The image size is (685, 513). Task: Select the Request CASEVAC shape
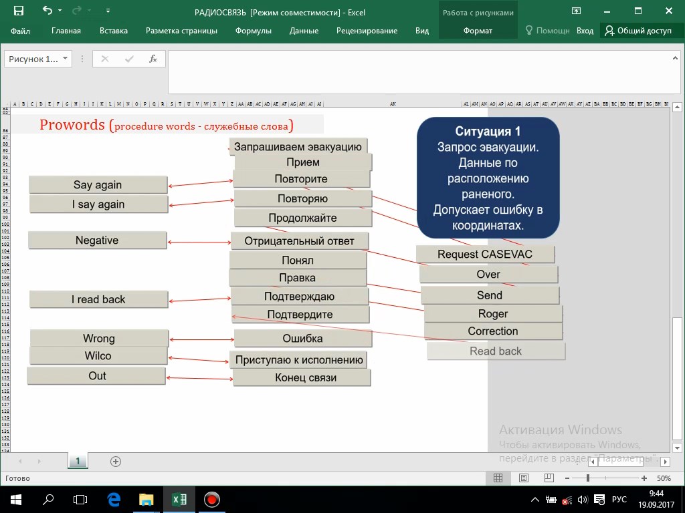485,254
